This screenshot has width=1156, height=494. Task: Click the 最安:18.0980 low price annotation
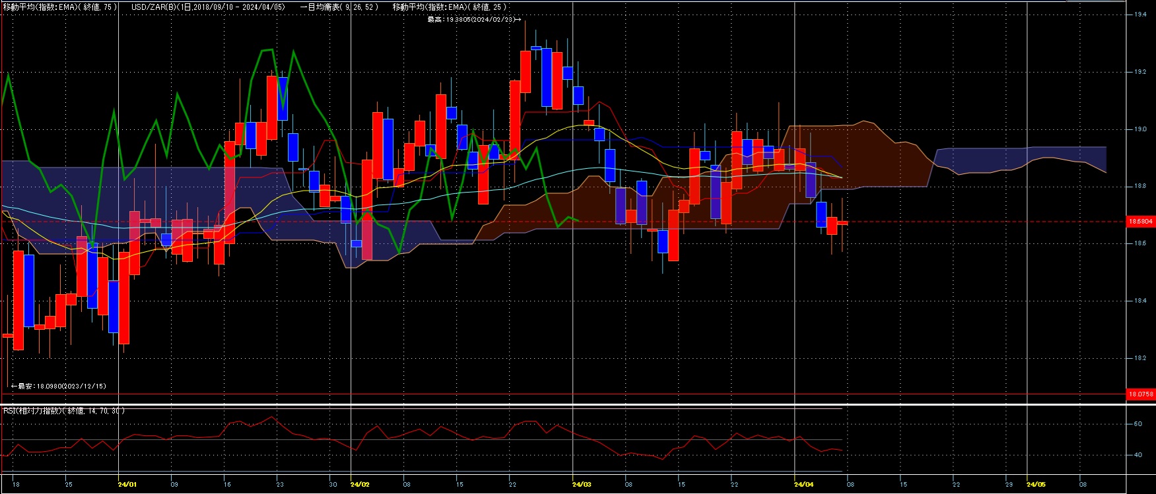click(x=59, y=386)
